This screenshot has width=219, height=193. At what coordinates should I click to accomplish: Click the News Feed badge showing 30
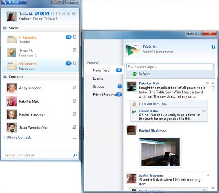click(119, 70)
